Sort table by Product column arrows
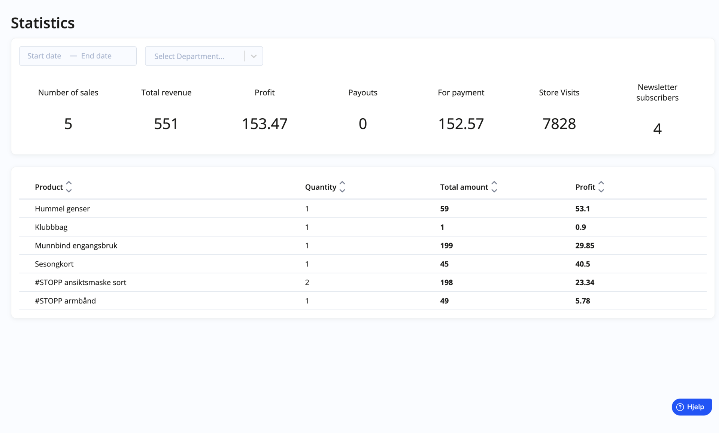The image size is (719, 433). coord(69,187)
